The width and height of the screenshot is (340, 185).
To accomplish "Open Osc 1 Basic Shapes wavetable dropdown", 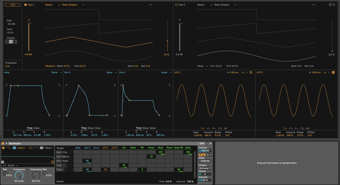I will click(73, 5).
